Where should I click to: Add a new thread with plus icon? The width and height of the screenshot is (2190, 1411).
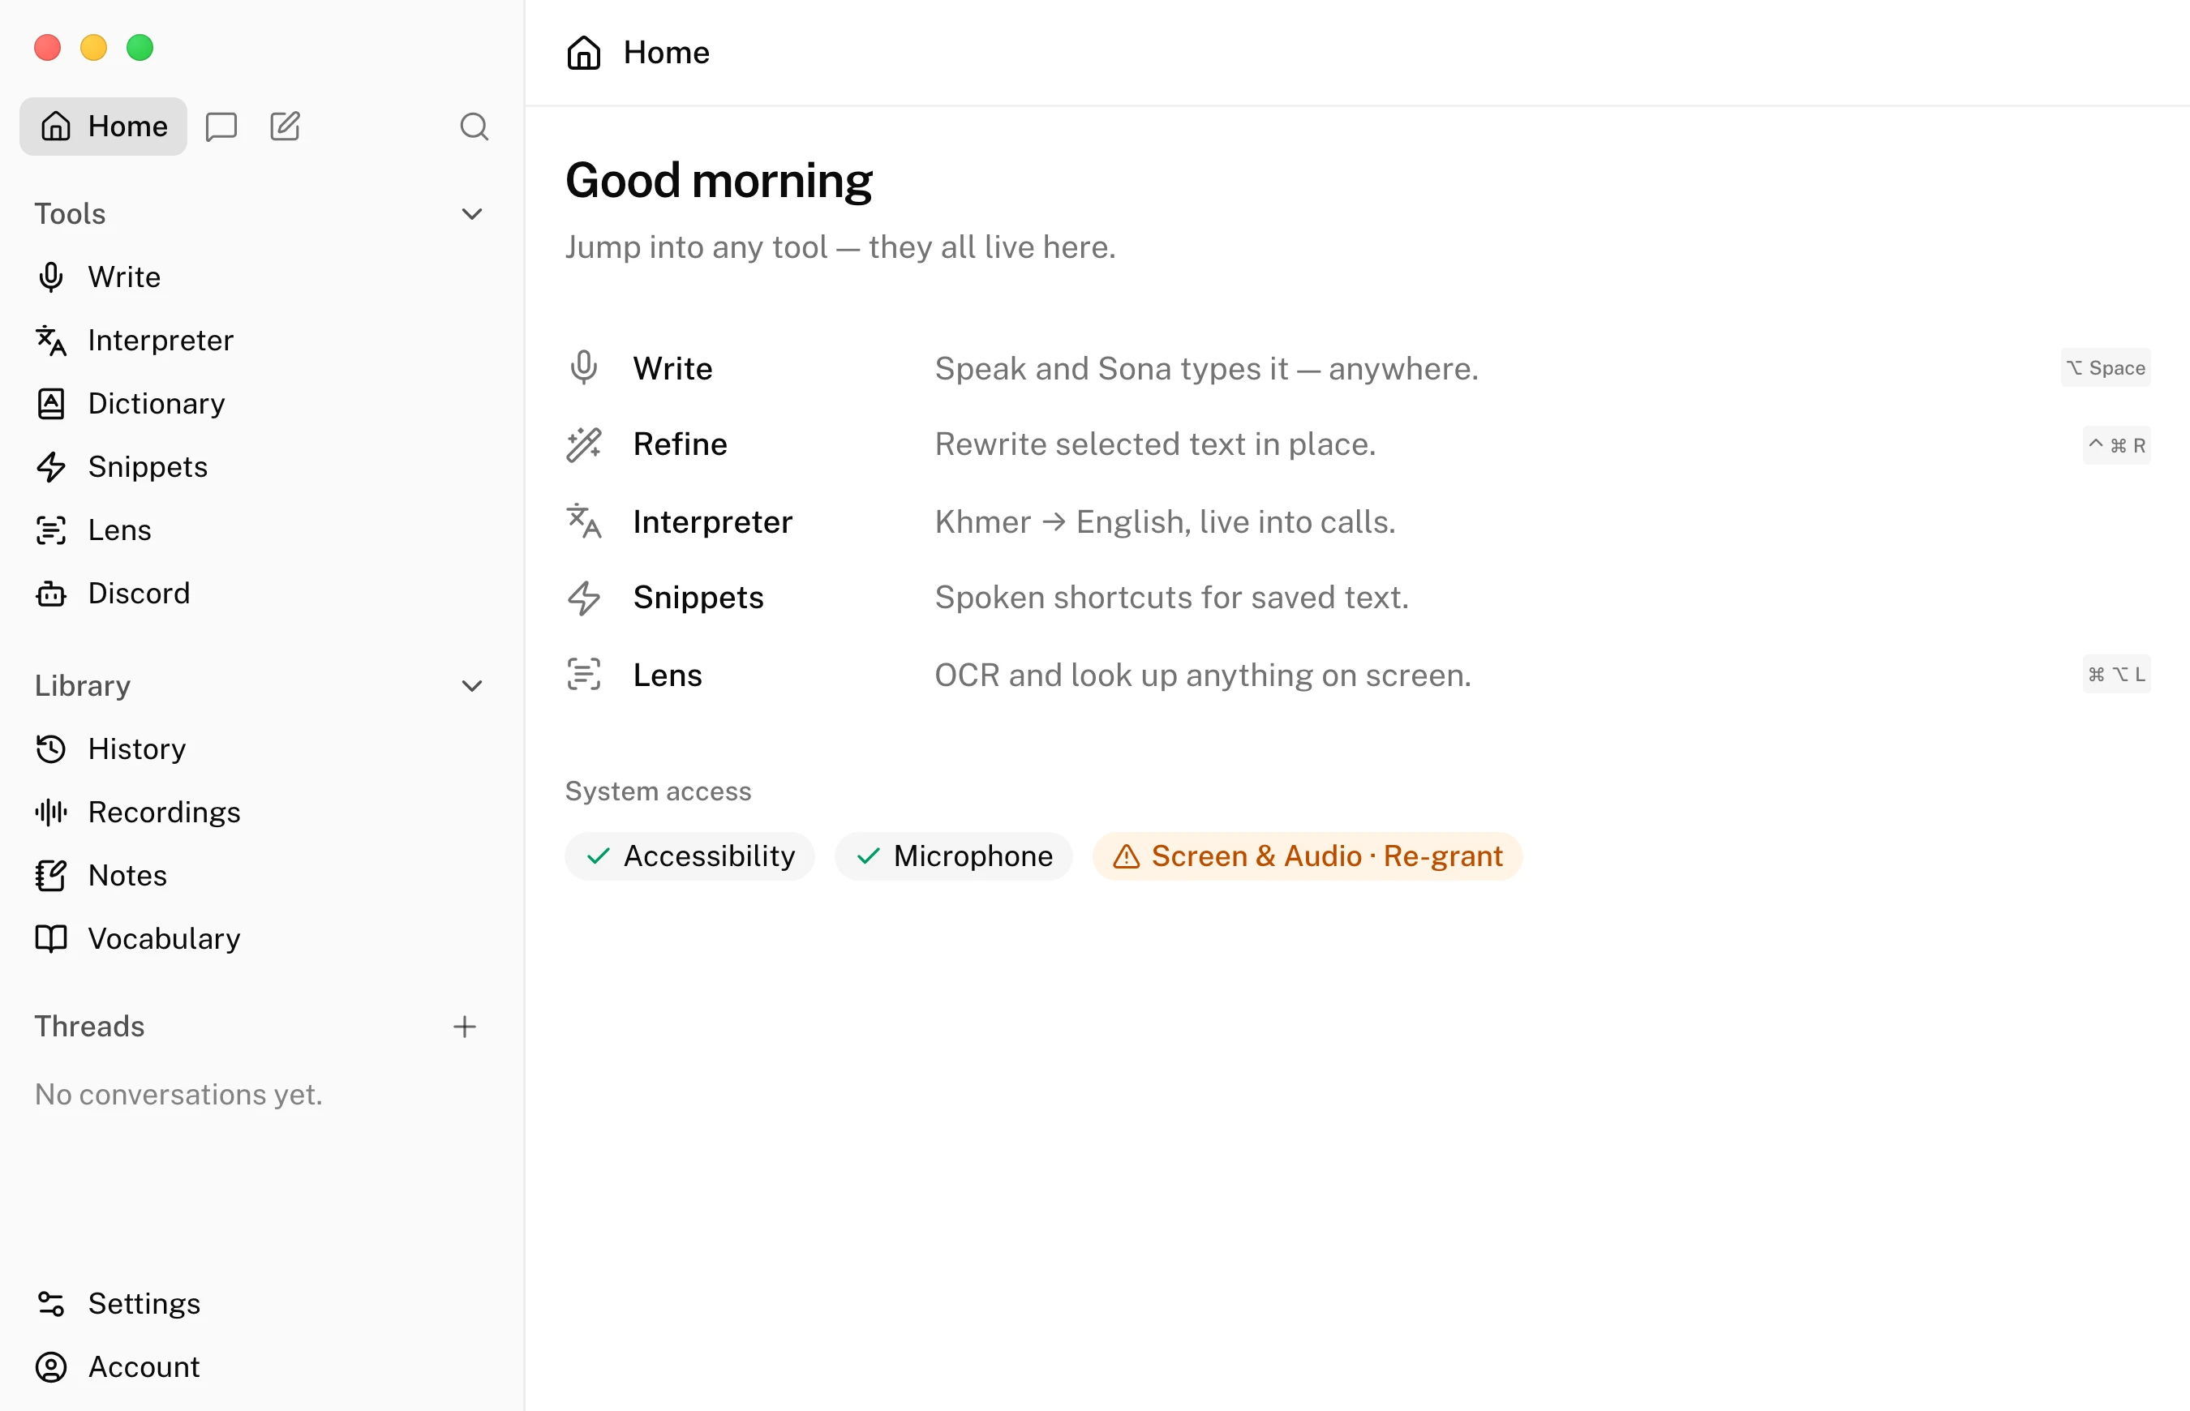(465, 1026)
